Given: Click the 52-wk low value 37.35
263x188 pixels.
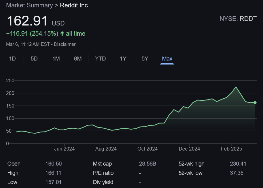Looking at the screenshot, I should click(x=237, y=173).
